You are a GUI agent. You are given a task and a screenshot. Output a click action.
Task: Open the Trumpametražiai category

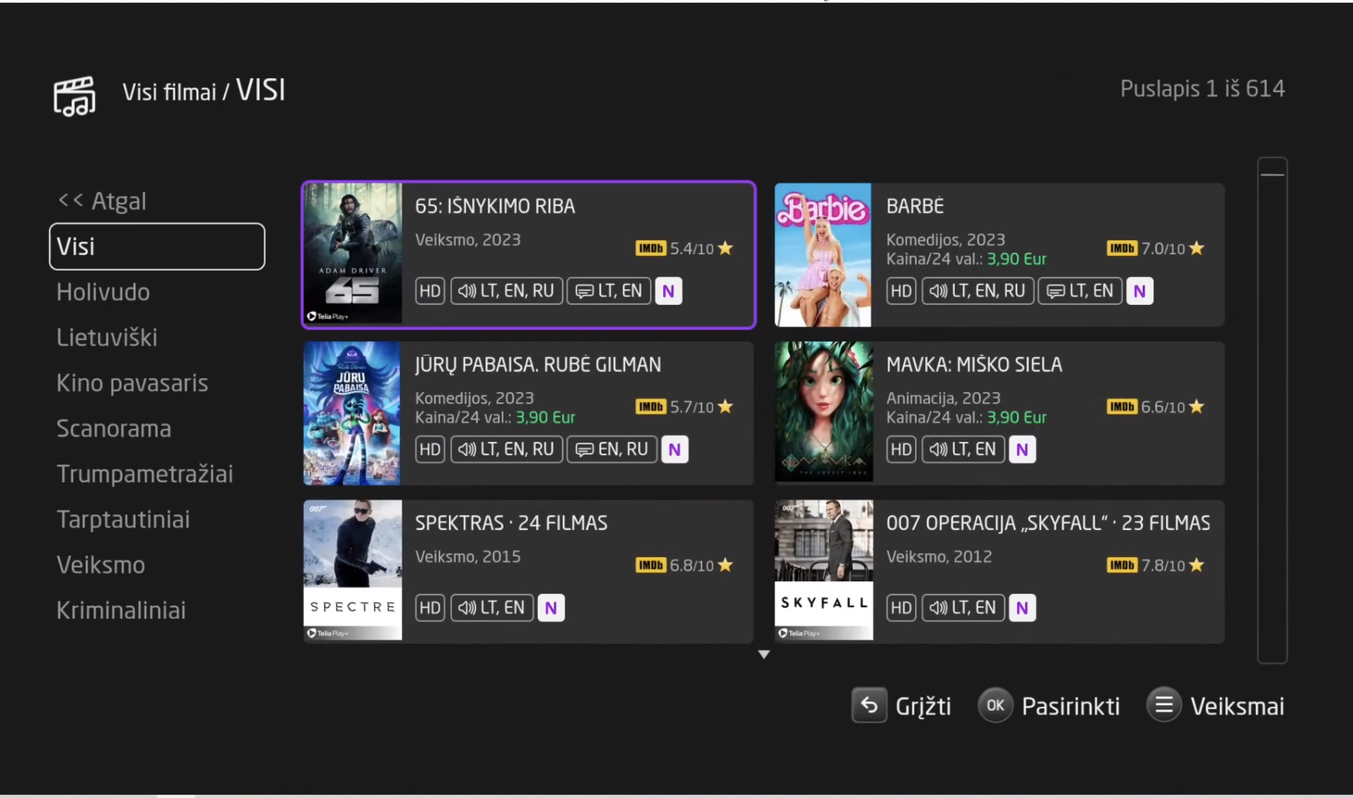click(x=145, y=474)
